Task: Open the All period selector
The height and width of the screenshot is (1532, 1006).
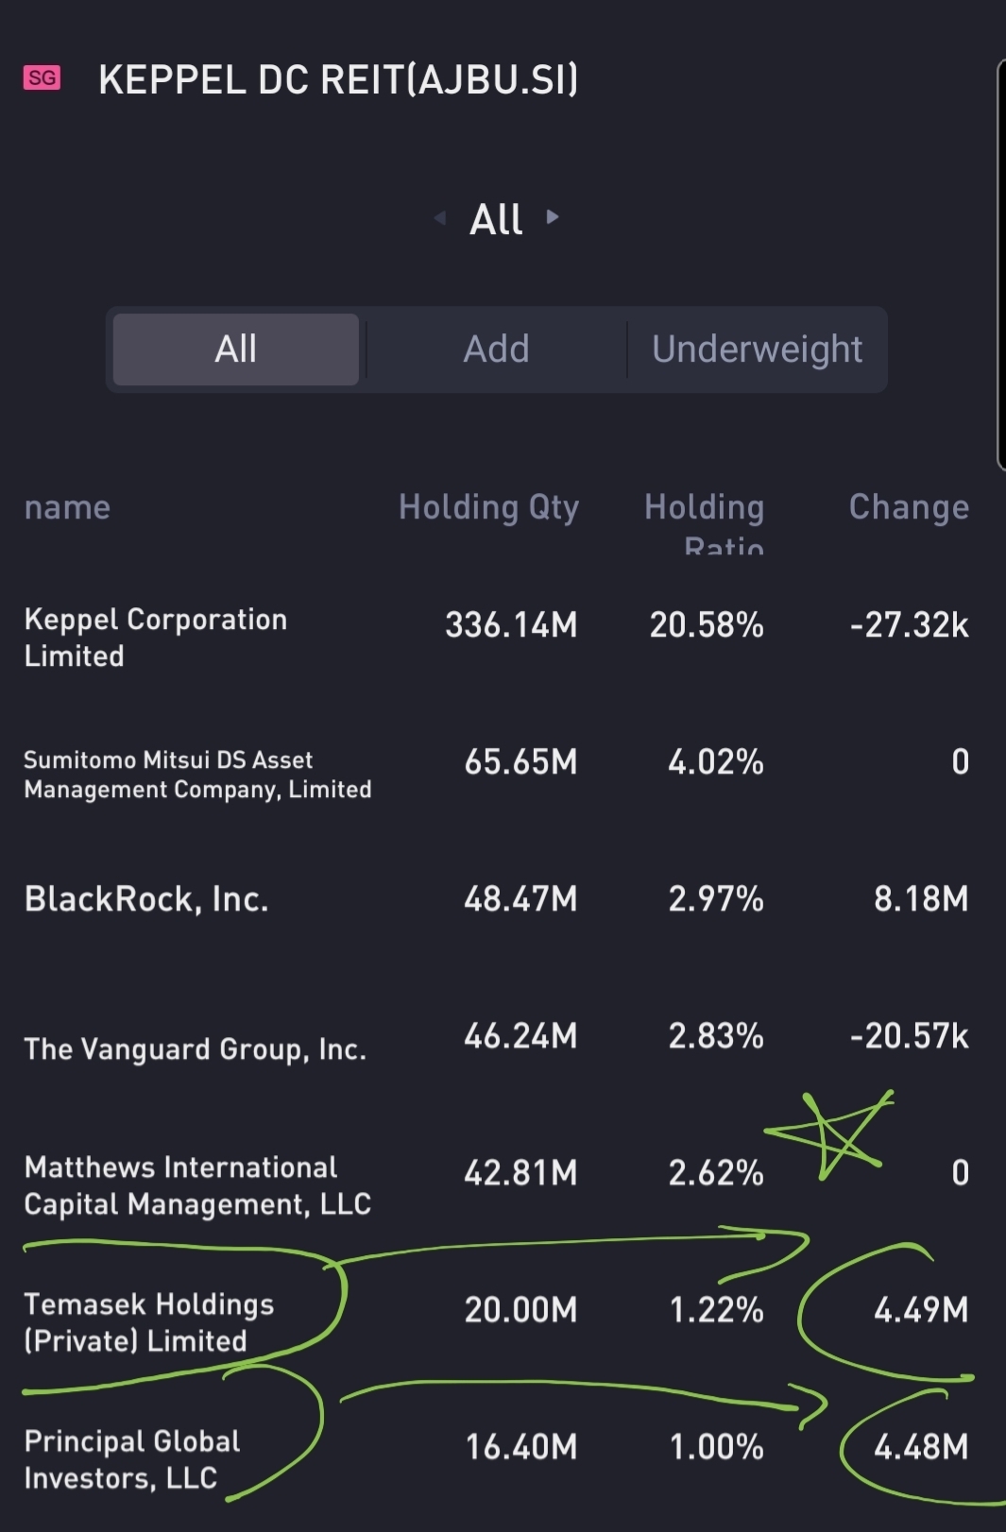Action: 496,219
